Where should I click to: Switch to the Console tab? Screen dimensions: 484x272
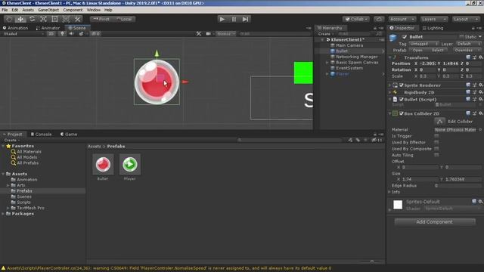click(x=41, y=134)
